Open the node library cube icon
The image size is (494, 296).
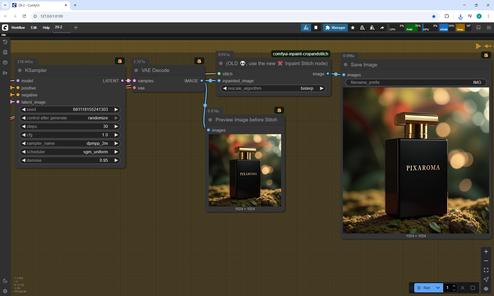[5, 62]
